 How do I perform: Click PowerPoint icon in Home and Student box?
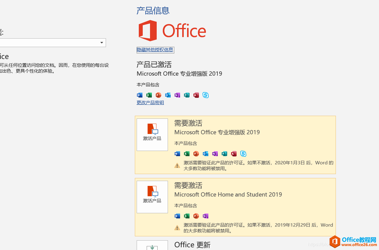(196, 216)
